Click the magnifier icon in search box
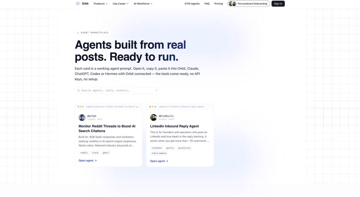This screenshot has width=360, height=197. [x=79, y=91]
